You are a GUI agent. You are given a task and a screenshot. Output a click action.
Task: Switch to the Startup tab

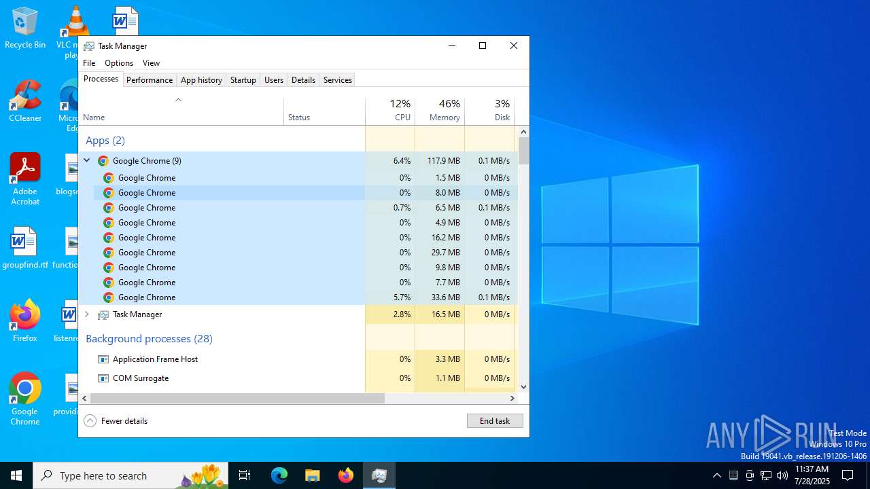pyautogui.click(x=243, y=80)
